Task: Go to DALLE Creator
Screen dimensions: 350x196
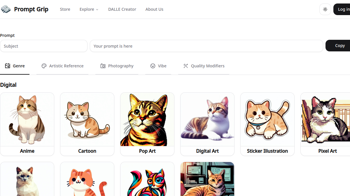Action: 122,9
